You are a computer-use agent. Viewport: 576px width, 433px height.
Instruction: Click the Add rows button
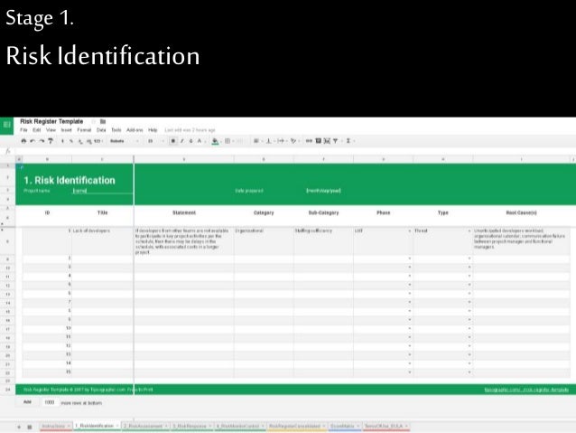tap(27, 401)
